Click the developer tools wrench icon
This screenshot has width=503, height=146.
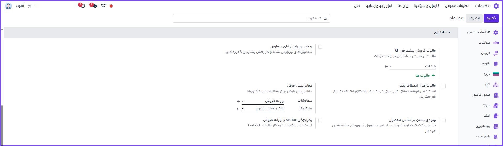coord(30,6)
